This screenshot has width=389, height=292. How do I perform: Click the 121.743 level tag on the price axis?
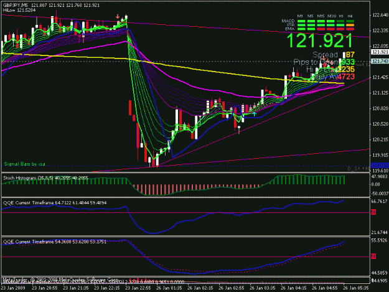pos(380,61)
